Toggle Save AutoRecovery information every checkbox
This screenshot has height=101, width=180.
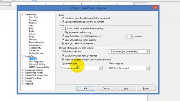click(x=63, y=36)
